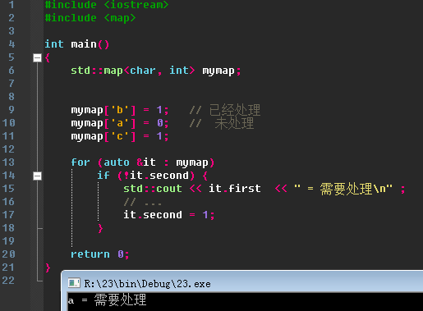The height and width of the screenshot is (311, 423).
Task: Click line number 20 in the gutter
Action: [x=8, y=254]
